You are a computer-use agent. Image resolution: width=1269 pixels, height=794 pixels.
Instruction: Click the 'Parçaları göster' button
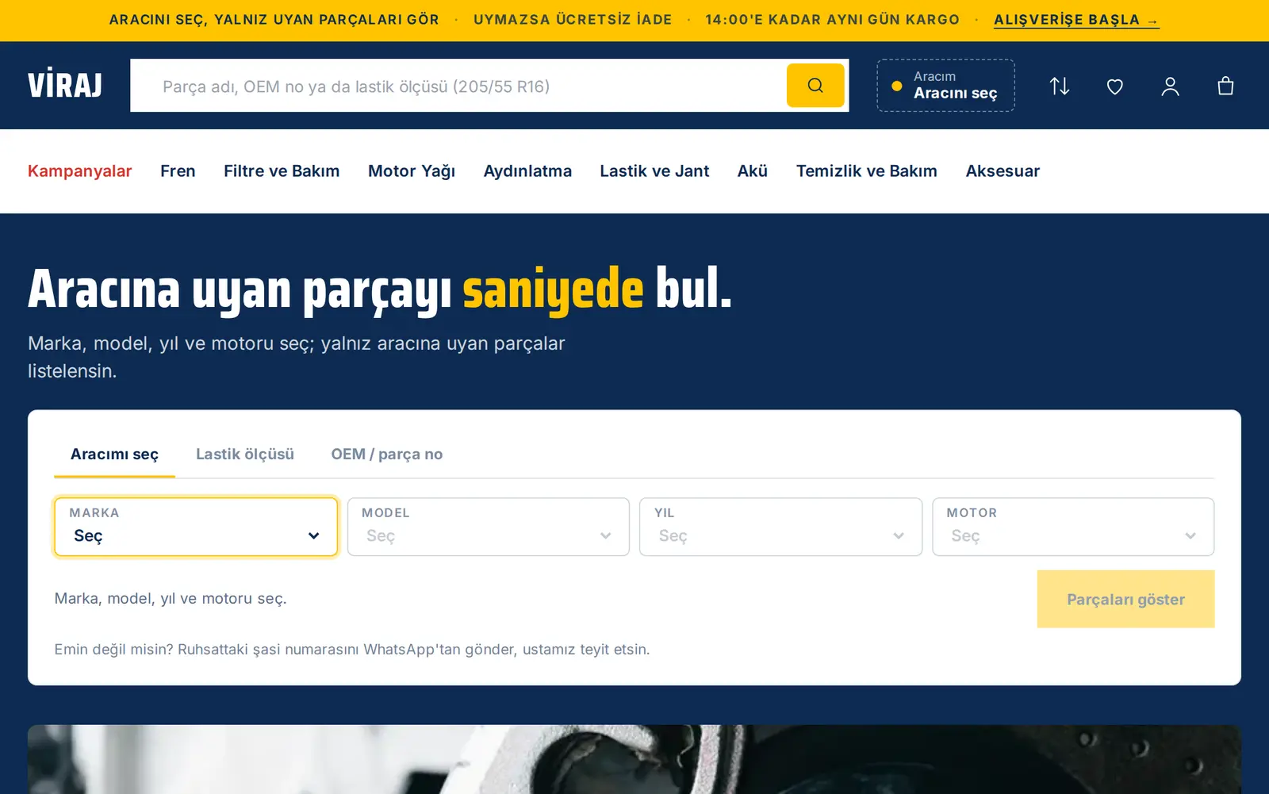1125,599
